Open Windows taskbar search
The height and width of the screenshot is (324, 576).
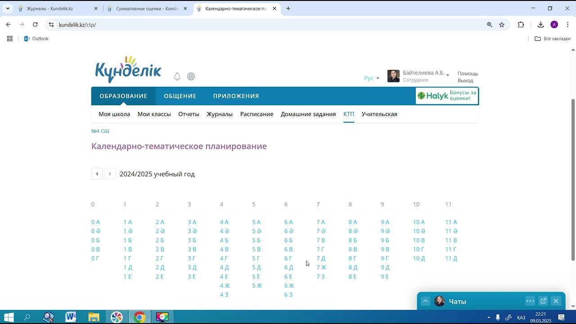(27, 317)
